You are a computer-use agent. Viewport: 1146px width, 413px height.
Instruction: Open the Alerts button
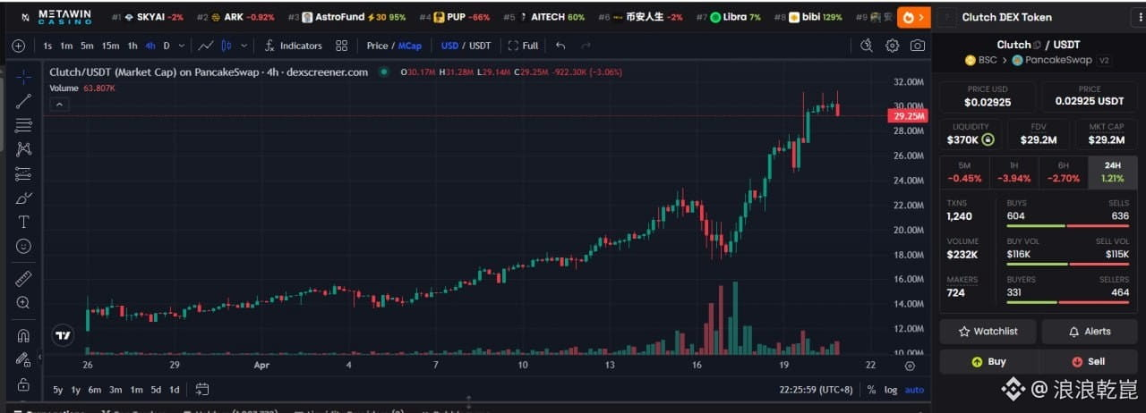1089,332
